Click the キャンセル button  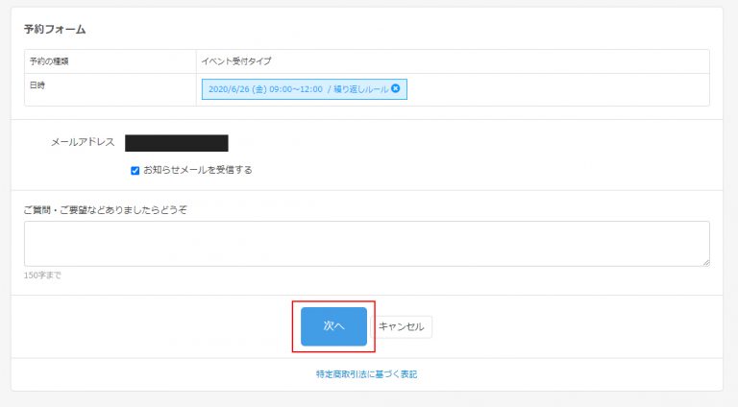point(403,326)
